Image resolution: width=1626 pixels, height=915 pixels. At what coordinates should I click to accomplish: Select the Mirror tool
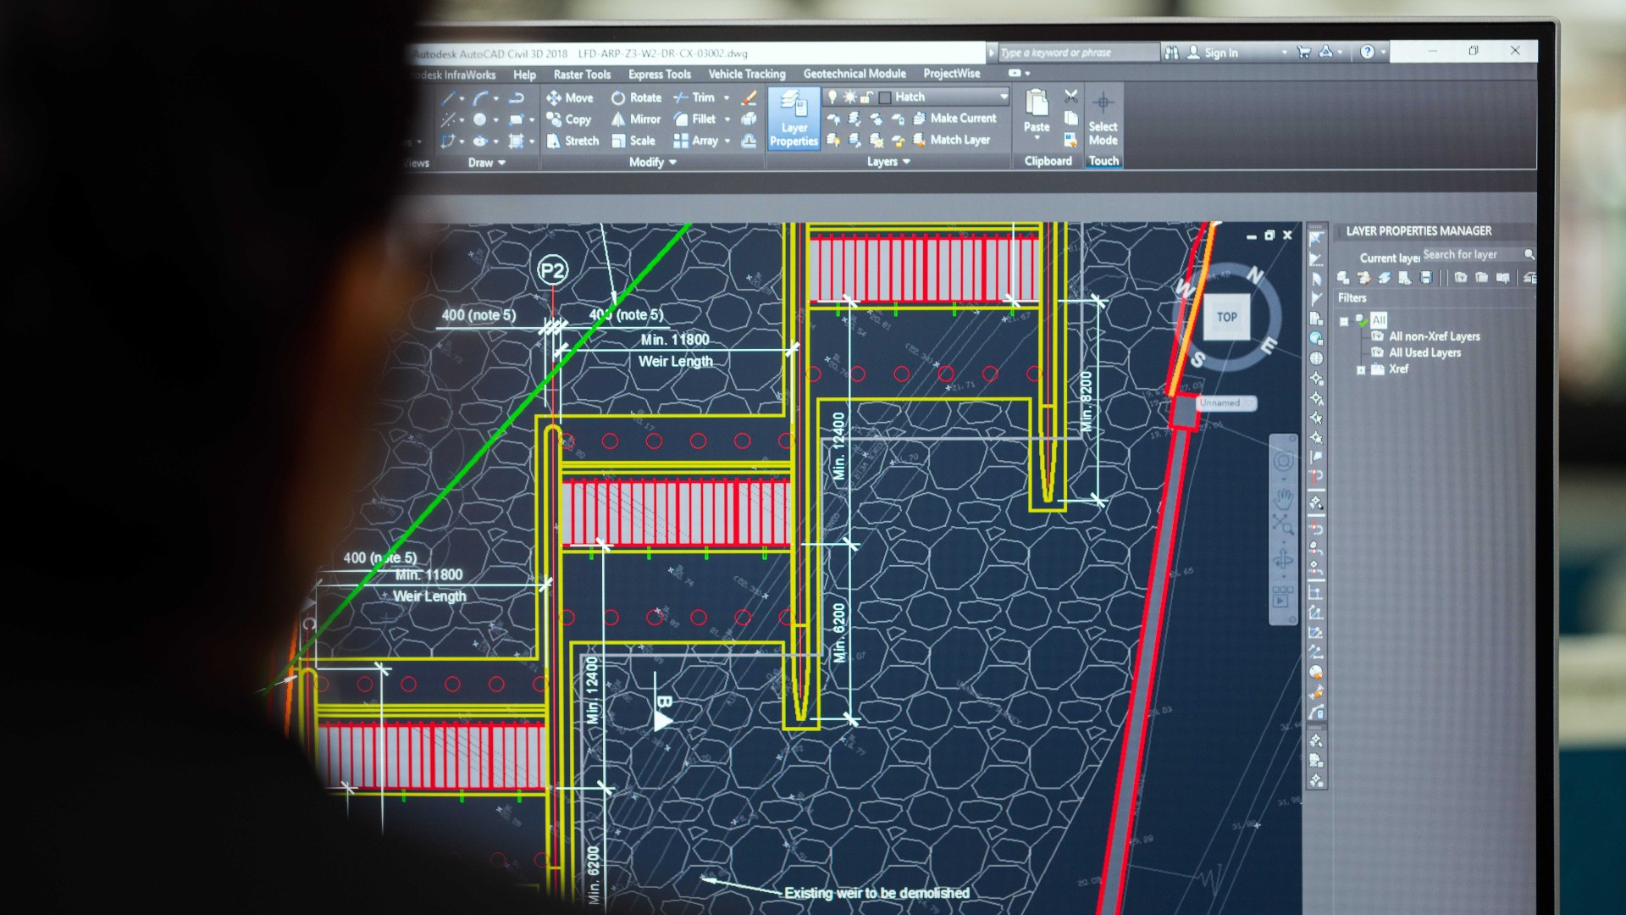point(635,119)
